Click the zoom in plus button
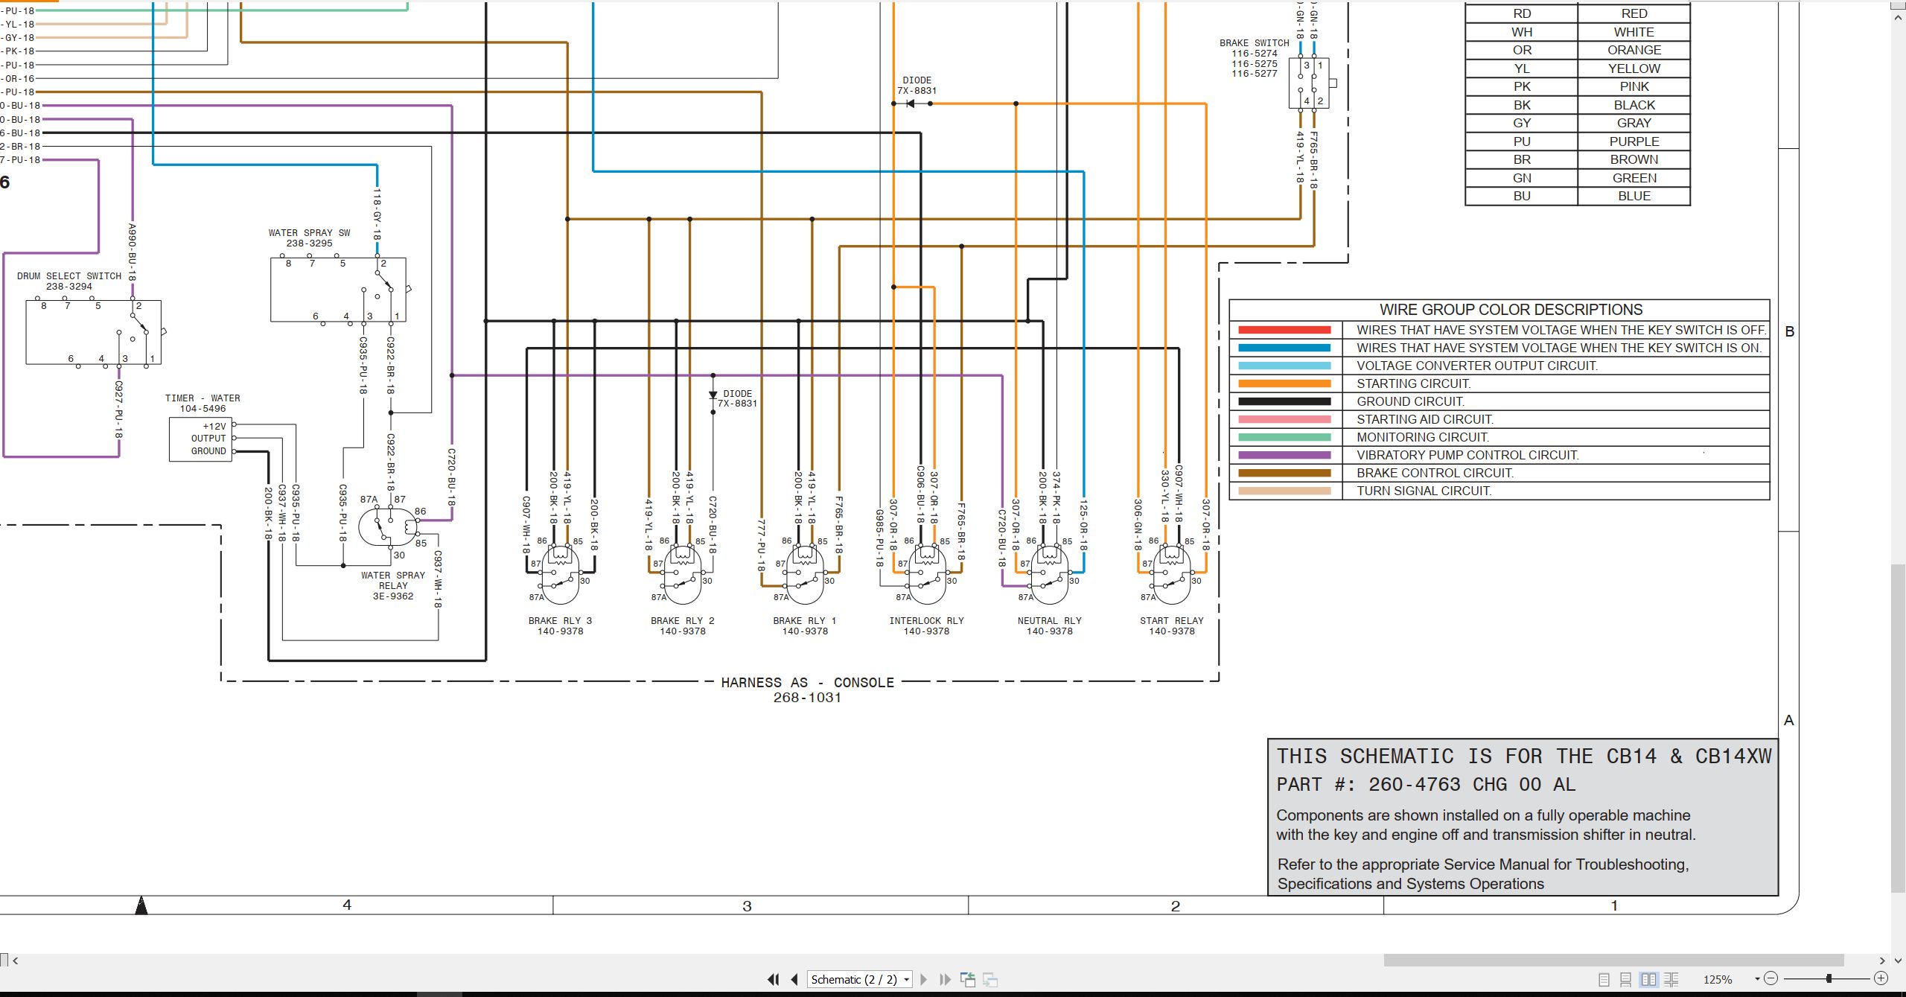Image resolution: width=1906 pixels, height=997 pixels. click(x=1881, y=978)
